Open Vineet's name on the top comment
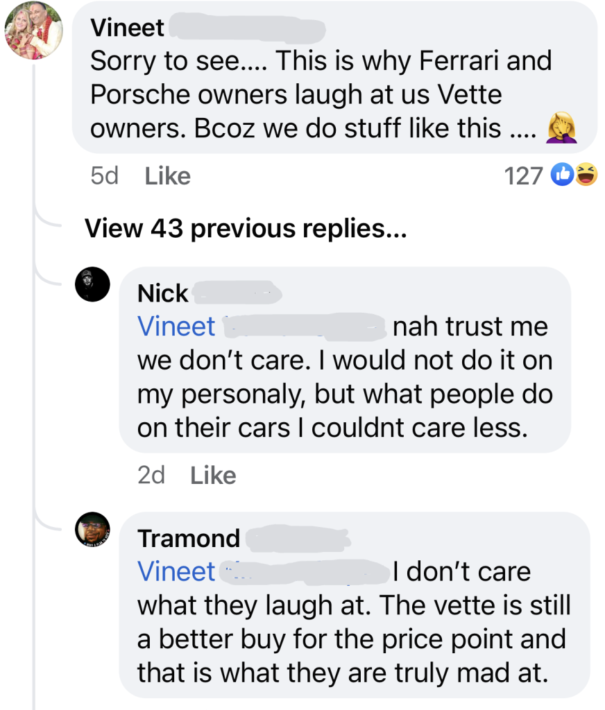The image size is (605, 710). point(128,28)
